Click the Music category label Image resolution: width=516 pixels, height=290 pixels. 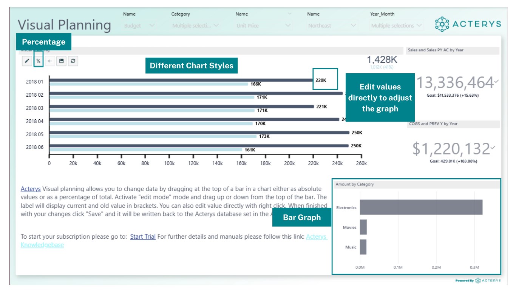(x=351, y=247)
